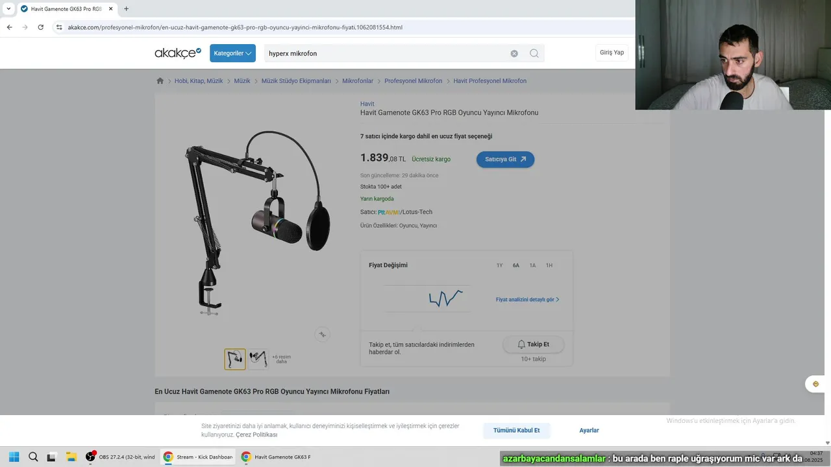Click the browser address bar URL
The width and height of the screenshot is (831, 467).
pyautogui.click(x=235, y=27)
